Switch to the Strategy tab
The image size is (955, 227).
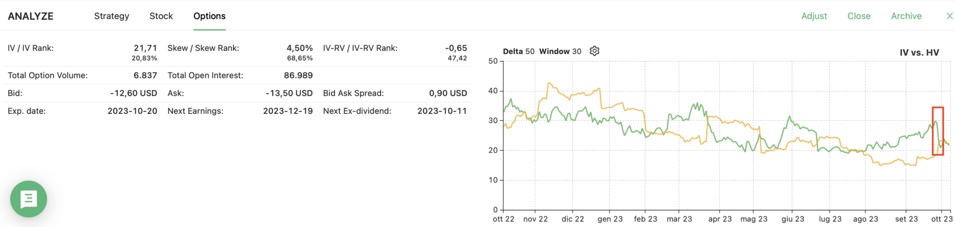coord(111,16)
